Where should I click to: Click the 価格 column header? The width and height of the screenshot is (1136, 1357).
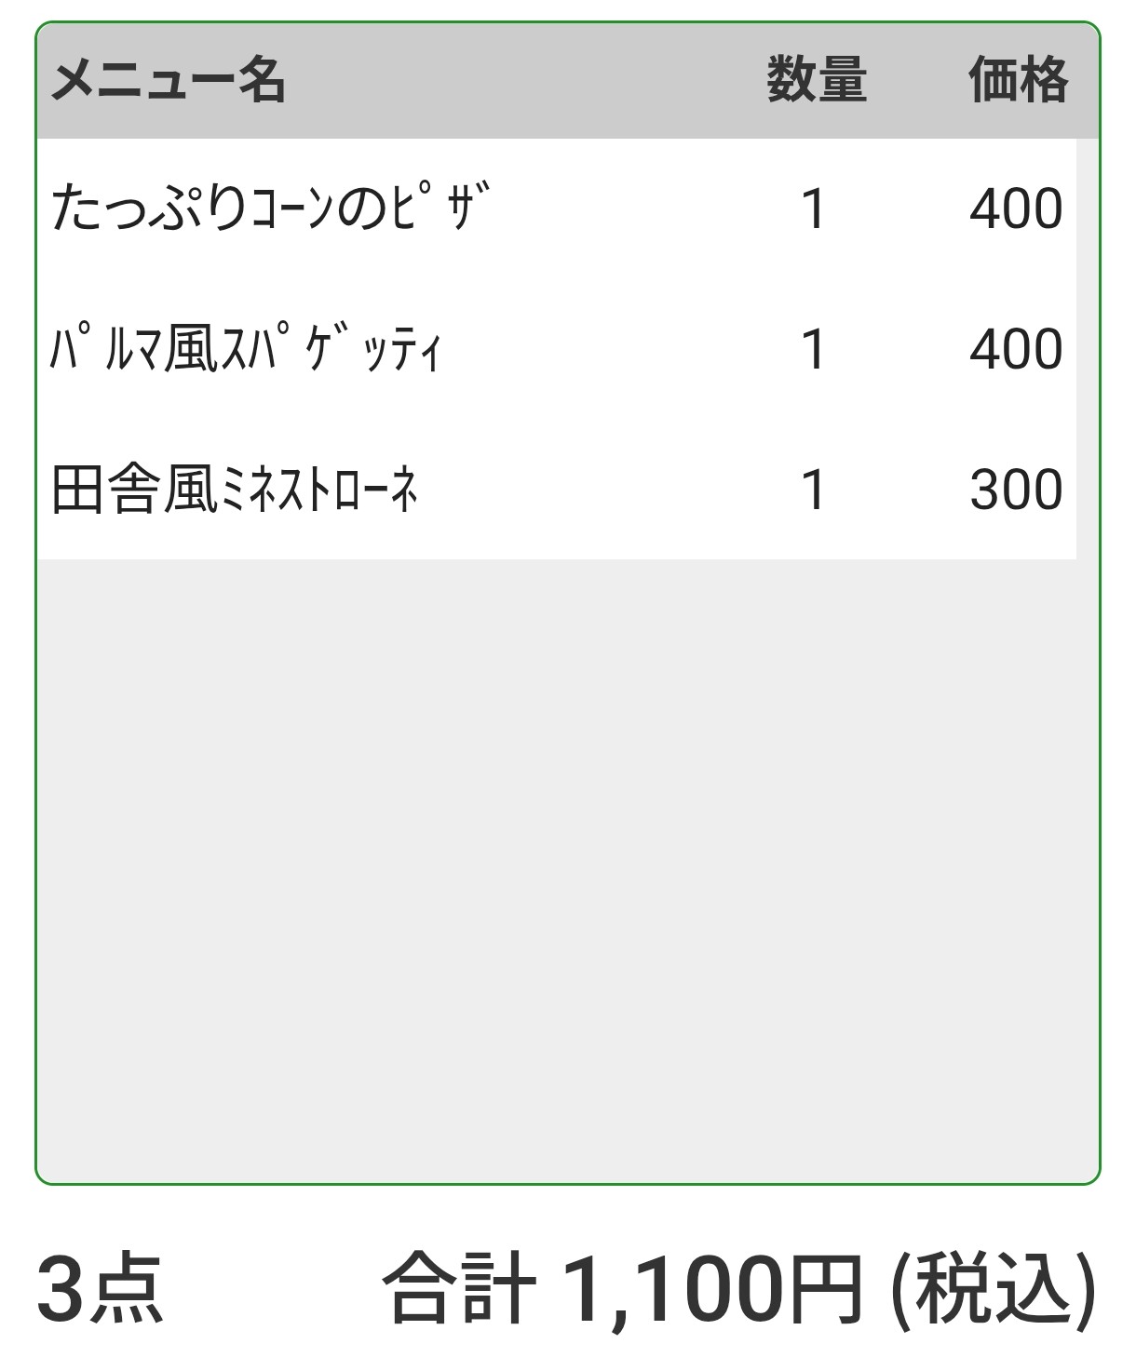coord(1018,80)
